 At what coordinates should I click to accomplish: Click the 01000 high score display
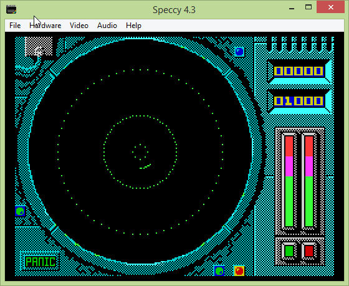[299, 101]
